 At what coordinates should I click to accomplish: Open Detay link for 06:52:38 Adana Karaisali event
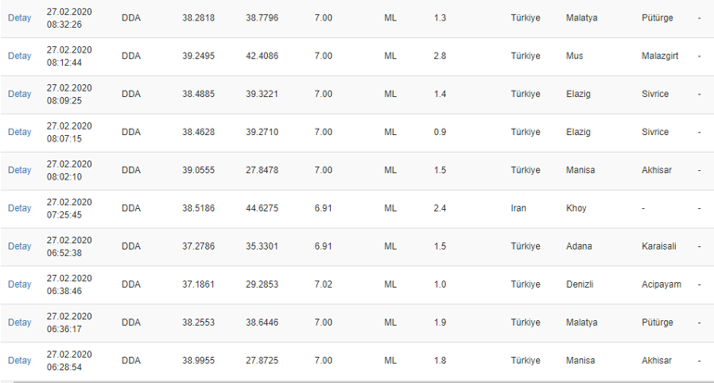click(x=19, y=246)
